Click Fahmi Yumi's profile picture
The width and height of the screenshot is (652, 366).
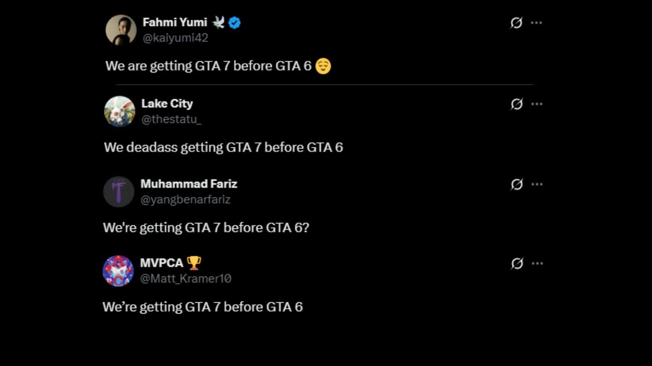pos(120,30)
